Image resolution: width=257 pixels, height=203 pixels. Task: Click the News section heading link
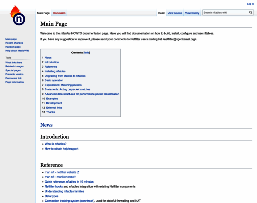pos(46,125)
